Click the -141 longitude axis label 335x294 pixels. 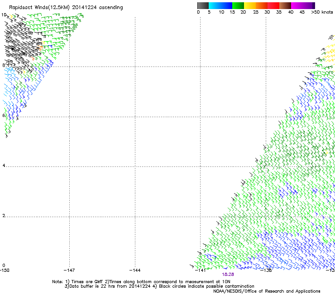(x=200, y=270)
